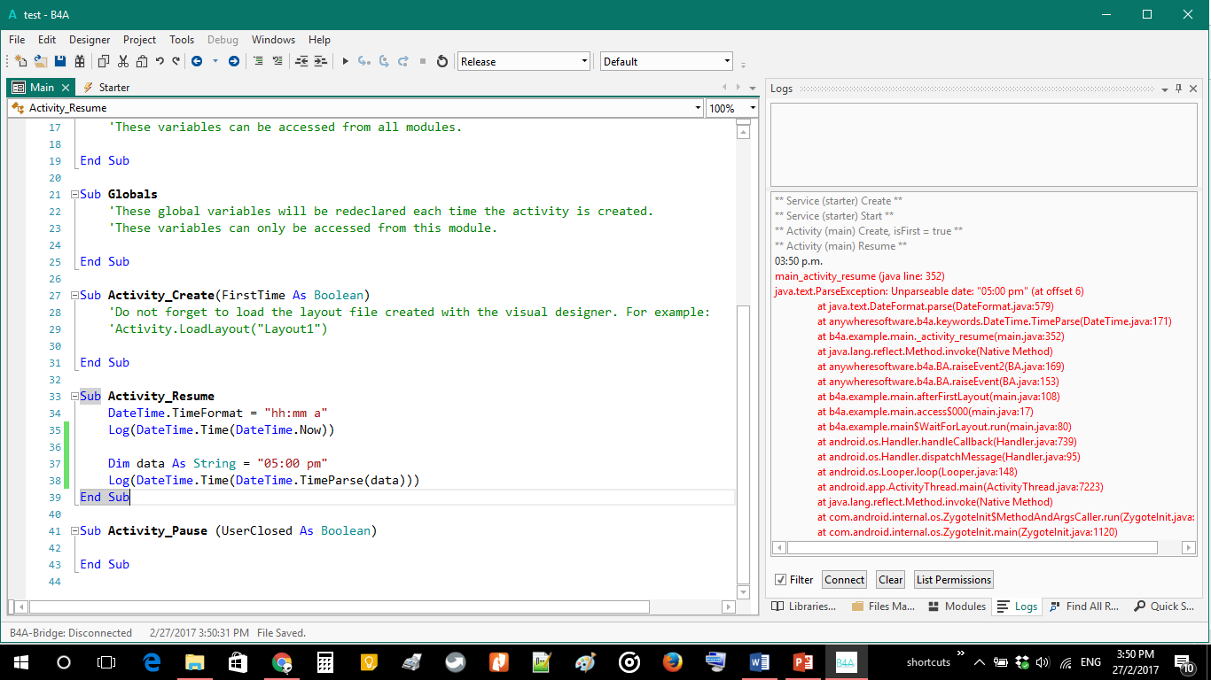This screenshot has width=1211, height=680.
Task: Click the Cut scissors icon
Action: (123, 61)
